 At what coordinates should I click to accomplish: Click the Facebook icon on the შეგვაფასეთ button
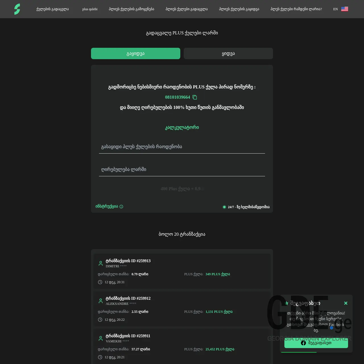pos(303,343)
